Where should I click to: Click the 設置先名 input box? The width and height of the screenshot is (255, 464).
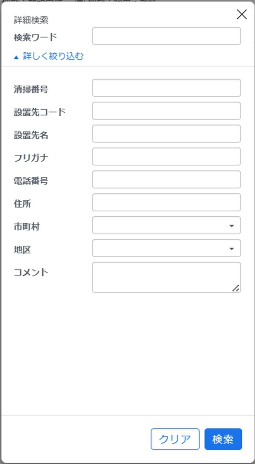pos(166,134)
